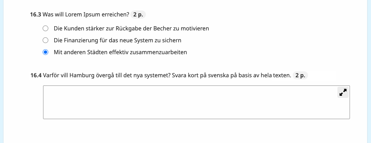Click the answer label 'Mit anderen Städten effektiv zusammenzuarbeiten'
This screenshot has height=143, width=371.
coord(120,52)
